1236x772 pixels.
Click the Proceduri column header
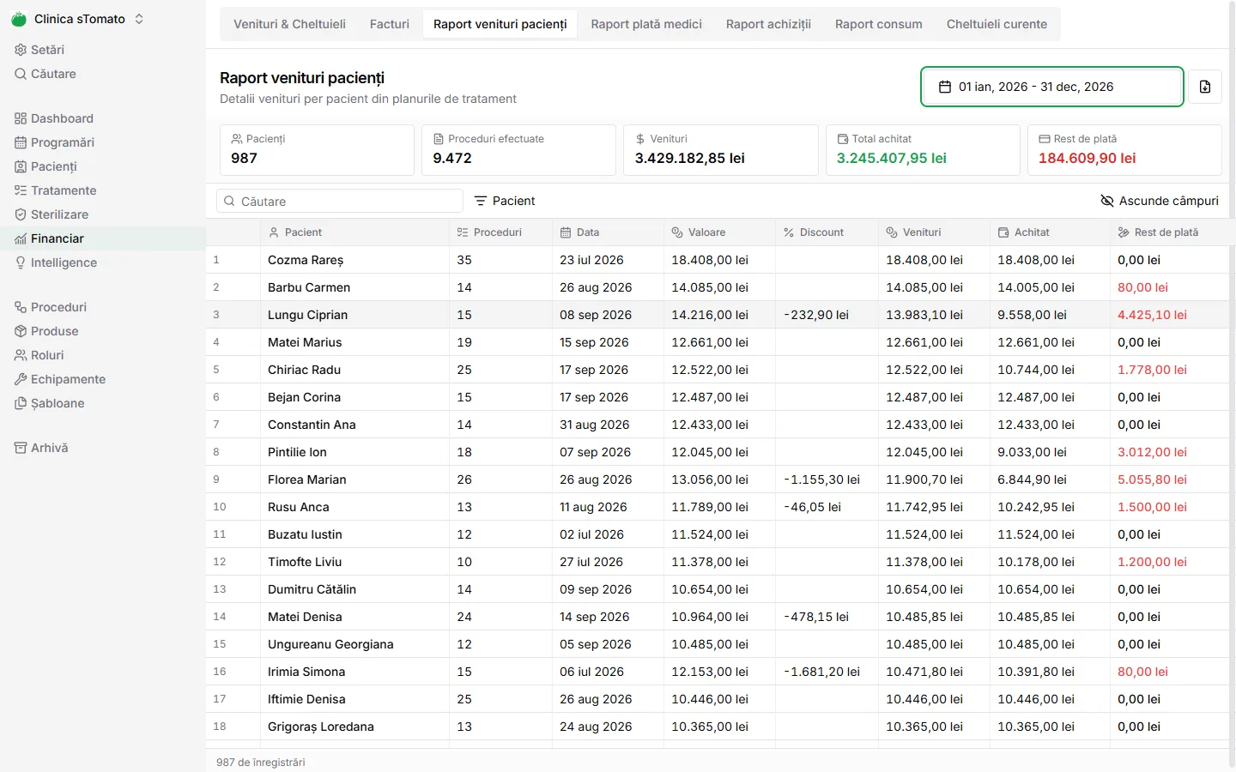[500, 232]
